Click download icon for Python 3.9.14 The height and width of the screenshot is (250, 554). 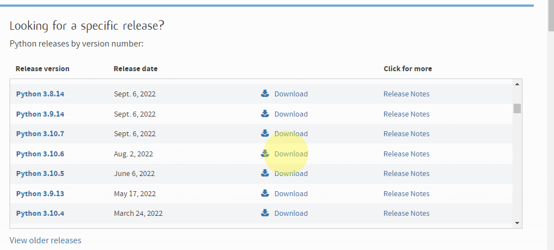[265, 114]
